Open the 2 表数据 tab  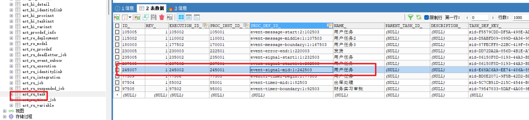pyautogui.click(x=152, y=8)
